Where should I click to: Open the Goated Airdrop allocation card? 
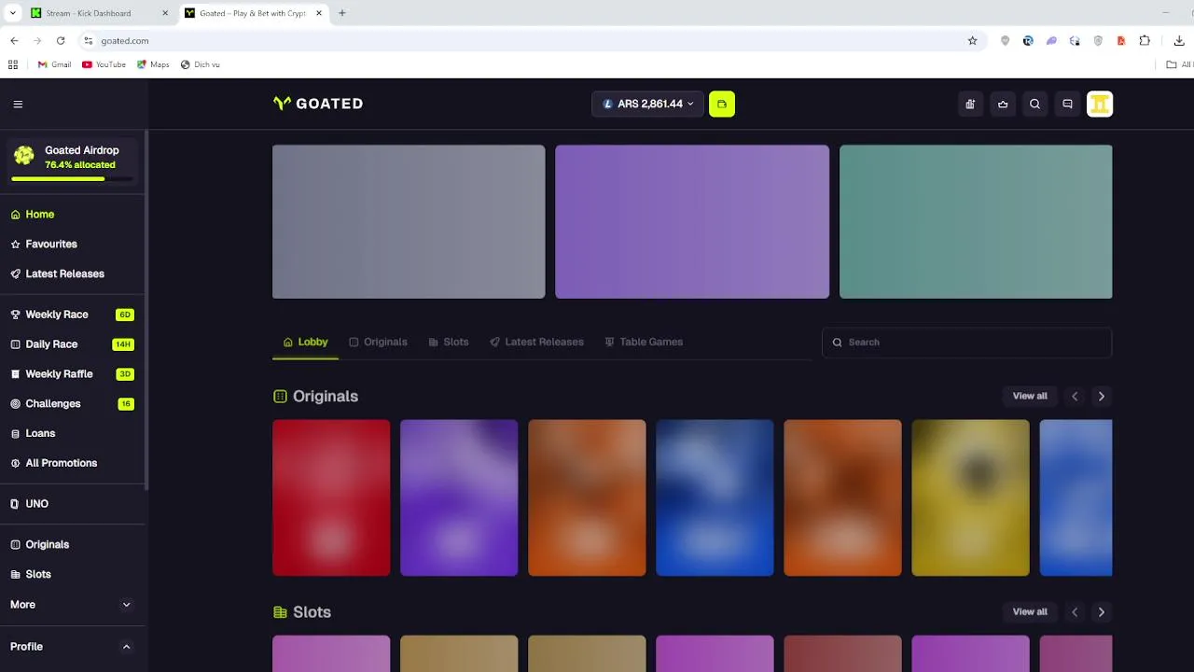(x=72, y=162)
